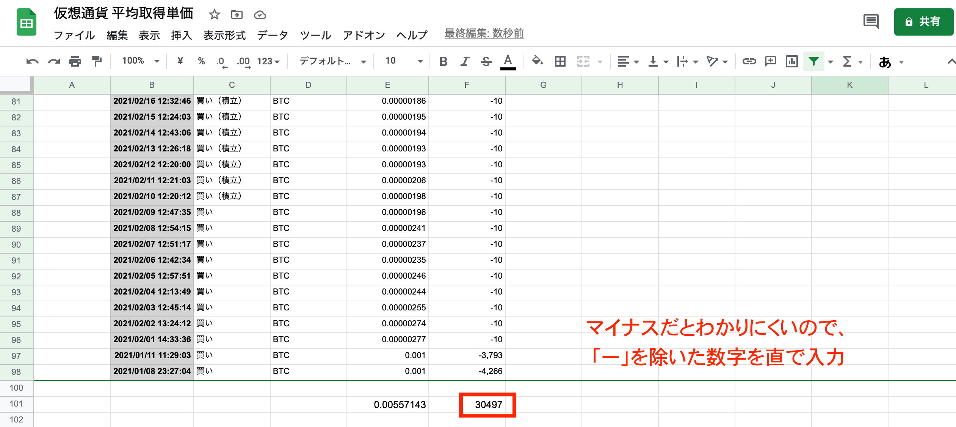Image resolution: width=956 pixels, height=427 pixels.
Task: Toggle the input tools あ button
Action: tap(884, 62)
